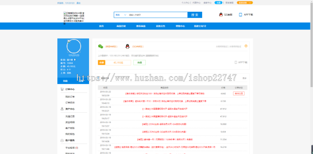Go to the 首页 navigation tab
Viewport: 313px width, 154px height.
point(102,26)
